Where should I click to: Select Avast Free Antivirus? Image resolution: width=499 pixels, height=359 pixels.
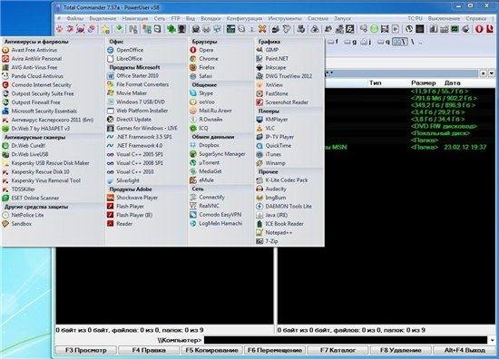30,50
